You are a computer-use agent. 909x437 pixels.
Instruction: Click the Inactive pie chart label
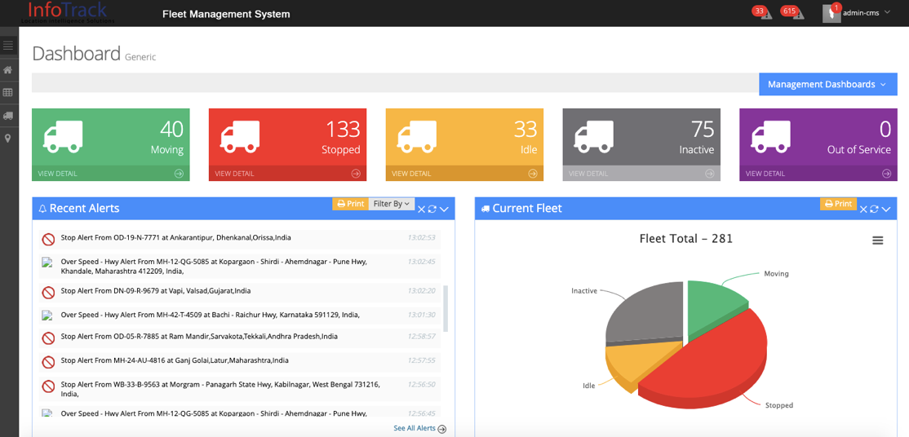click(x=583, y=291)
